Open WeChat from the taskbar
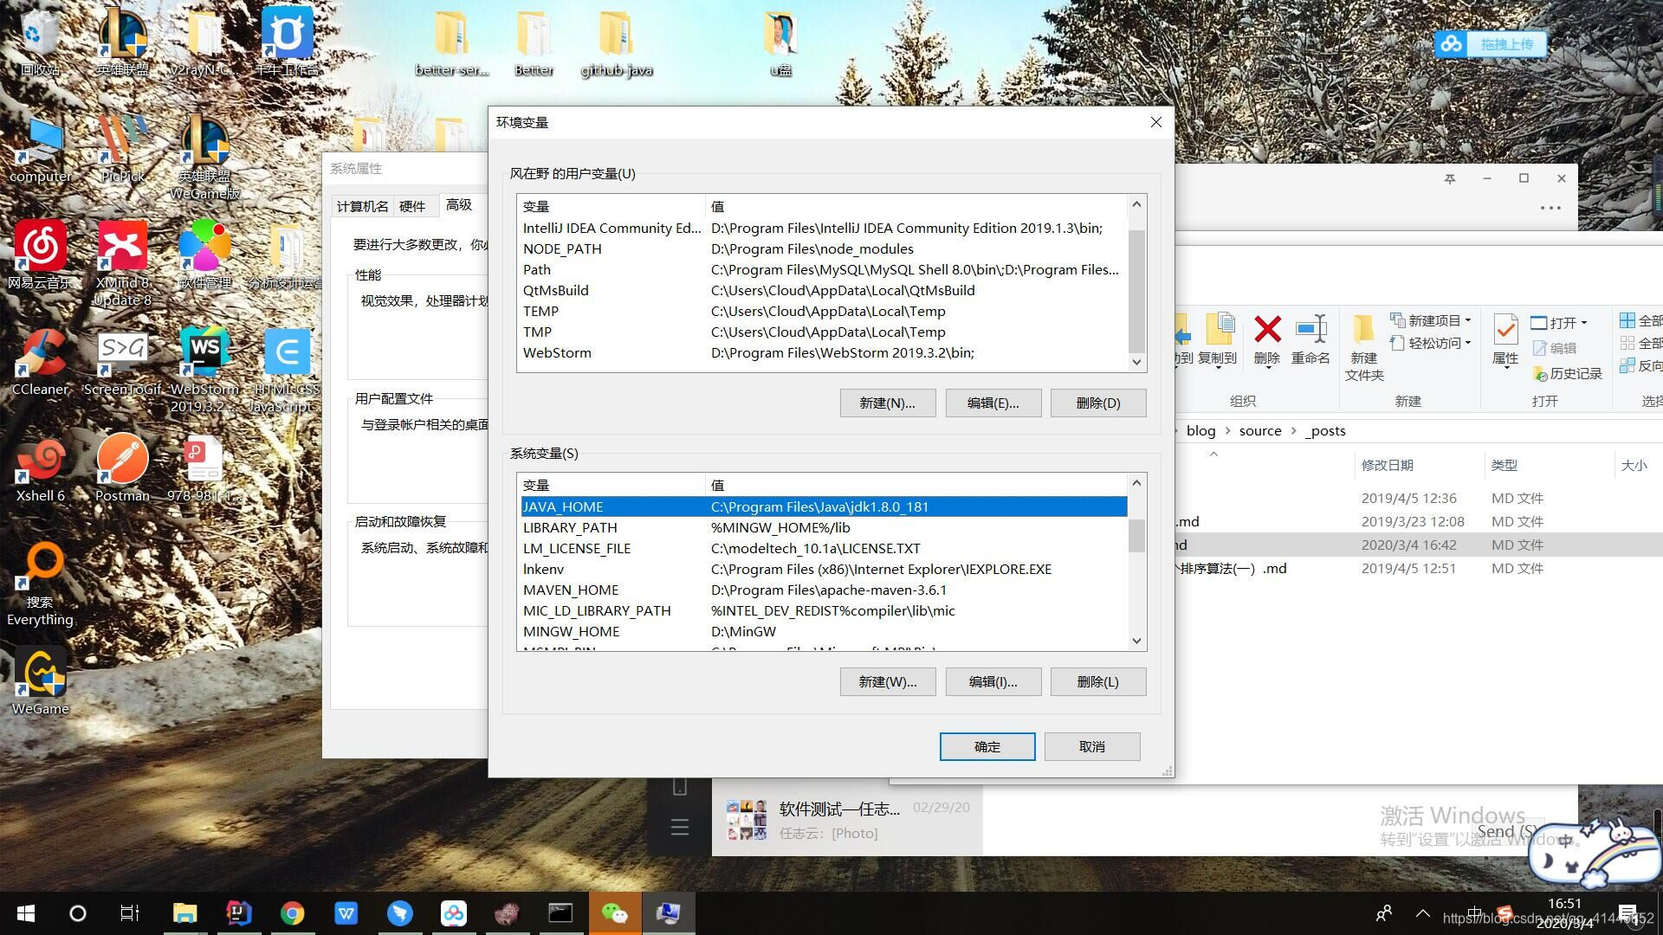The image size is (1663, 935). click(x=615, y=912)
